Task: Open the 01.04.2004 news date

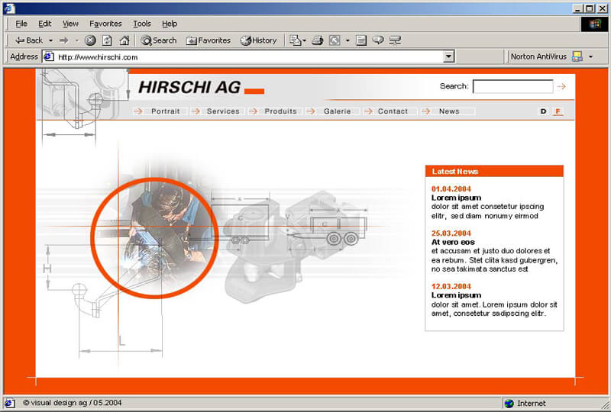Action: pos(451,189)
